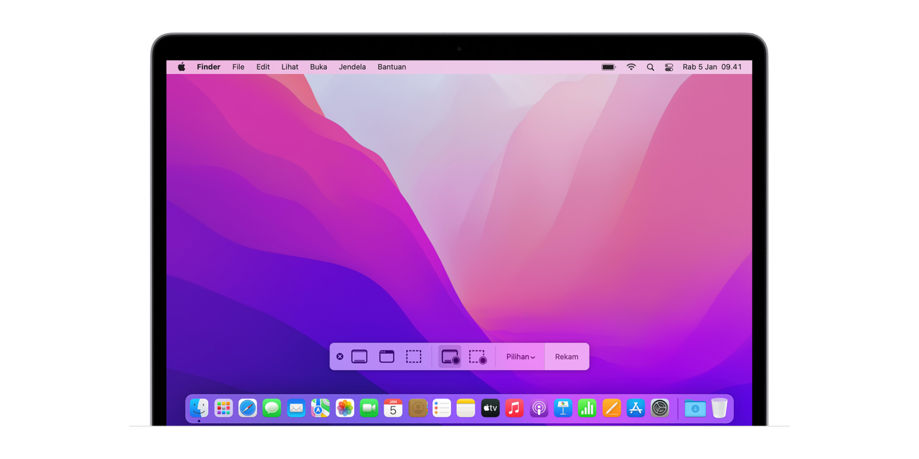Toggle Wi-Fi status from the menu bar
The width and height of the screenshot is (919, 459).
pos(631,66)
